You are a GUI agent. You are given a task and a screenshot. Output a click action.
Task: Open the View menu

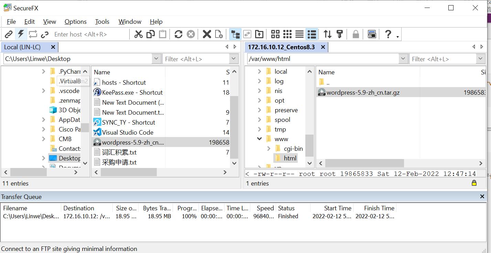[x=50, y=21]
